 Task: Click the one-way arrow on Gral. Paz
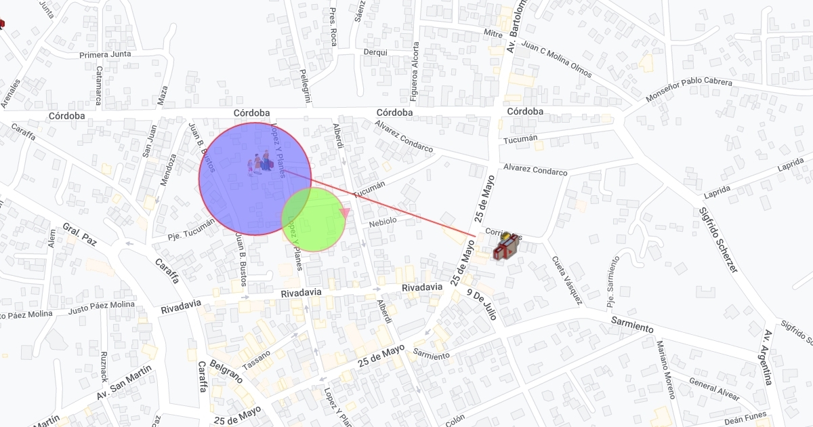[x=129, y=242]
